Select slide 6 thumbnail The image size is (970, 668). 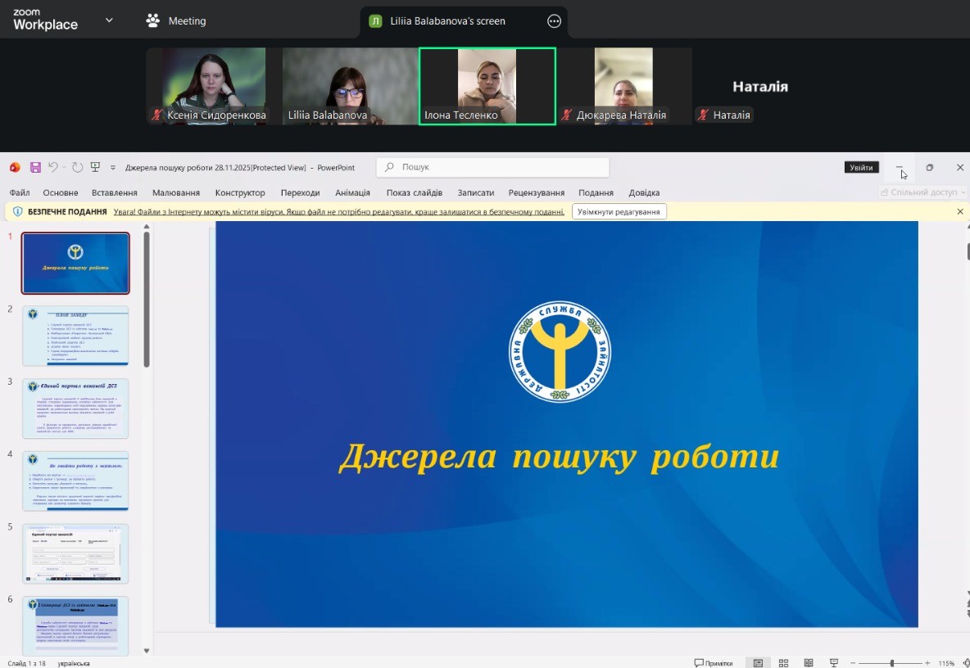75,626
